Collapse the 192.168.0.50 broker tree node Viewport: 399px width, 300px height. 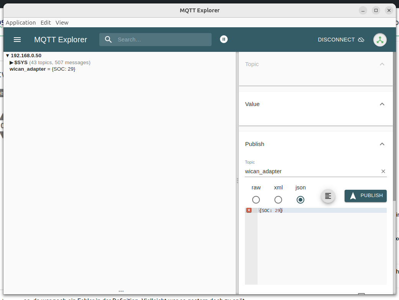[8, 56]
